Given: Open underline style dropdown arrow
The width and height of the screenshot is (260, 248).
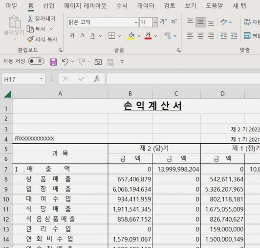Looking at the screenshot, I should click(100, 36).
